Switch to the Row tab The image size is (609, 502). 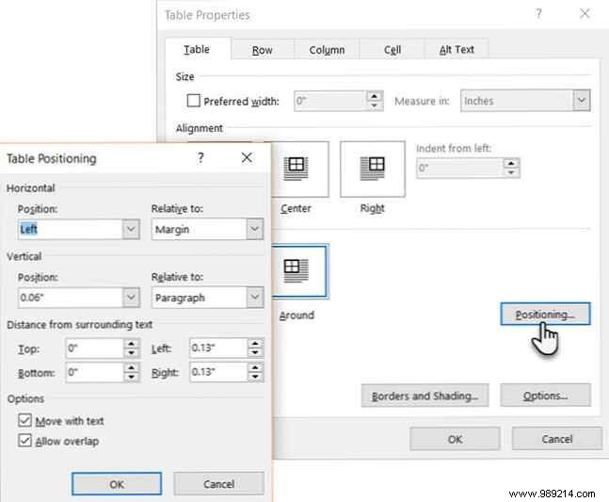(263, 50)
